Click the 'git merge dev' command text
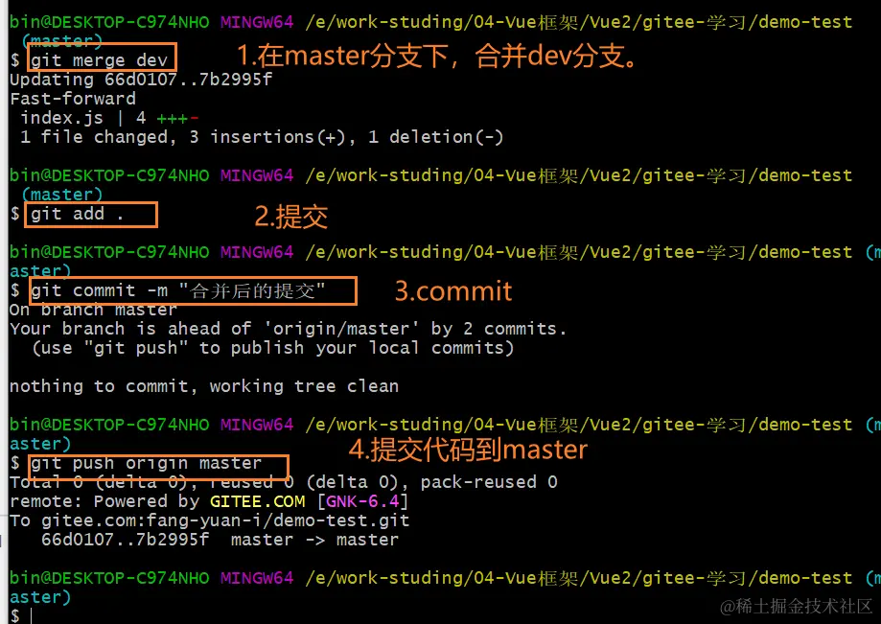The image size is (881, 624). click(100, 60)
